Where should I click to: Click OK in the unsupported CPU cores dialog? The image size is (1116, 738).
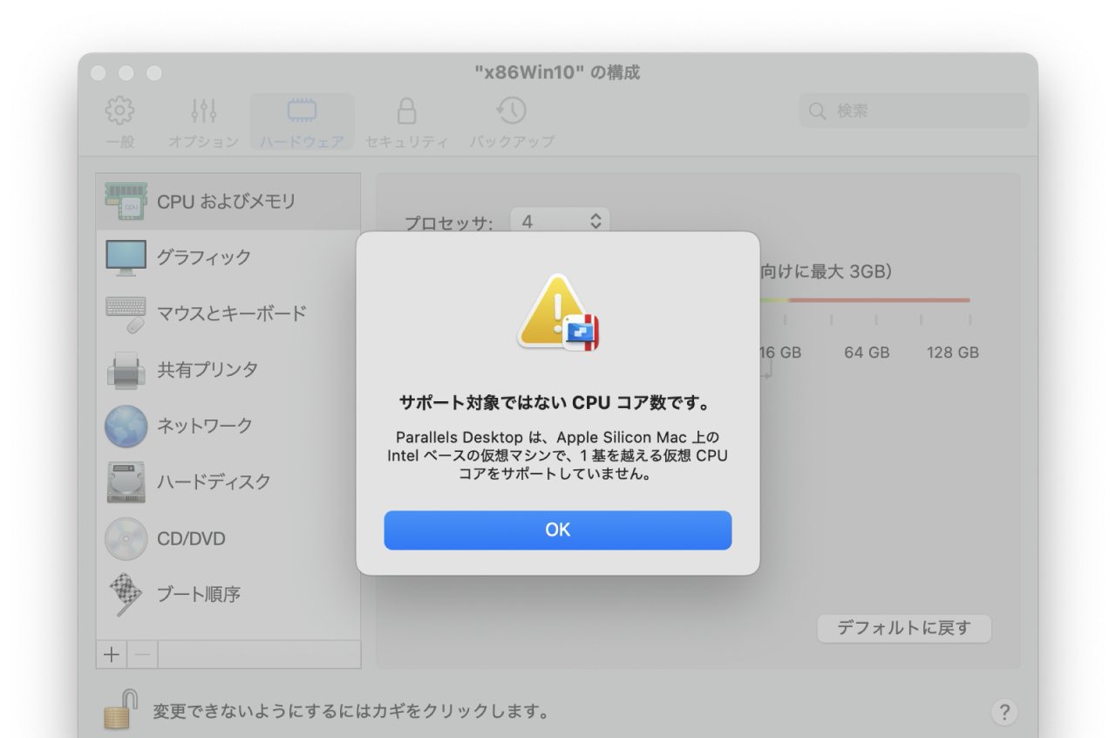pos(558,530)
